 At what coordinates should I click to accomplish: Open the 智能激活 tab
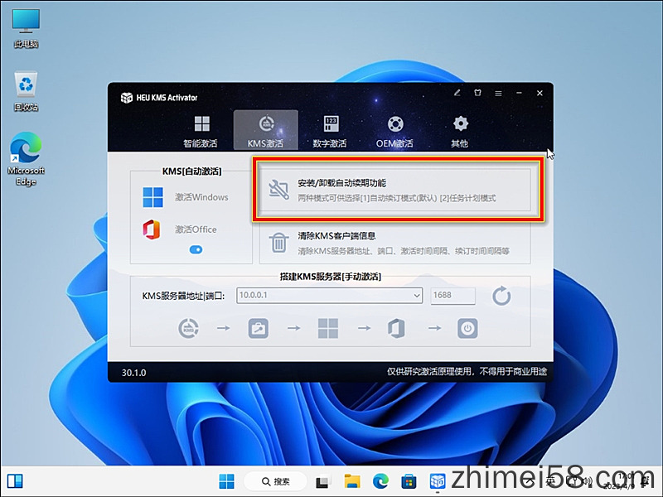tap(201, 131)
